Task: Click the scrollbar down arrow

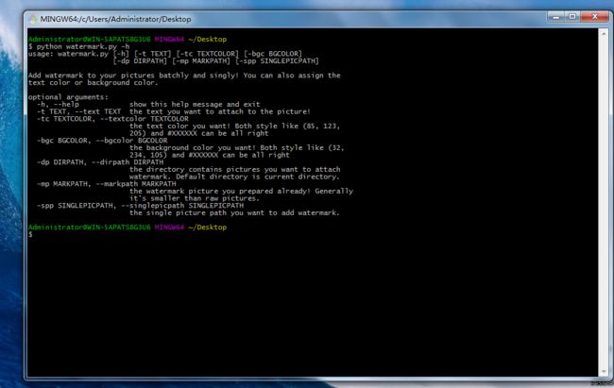Action: coord(603,371)
